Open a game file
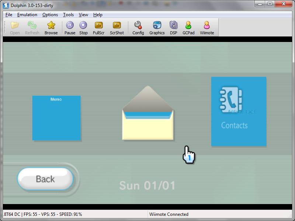 pos(14,27)
